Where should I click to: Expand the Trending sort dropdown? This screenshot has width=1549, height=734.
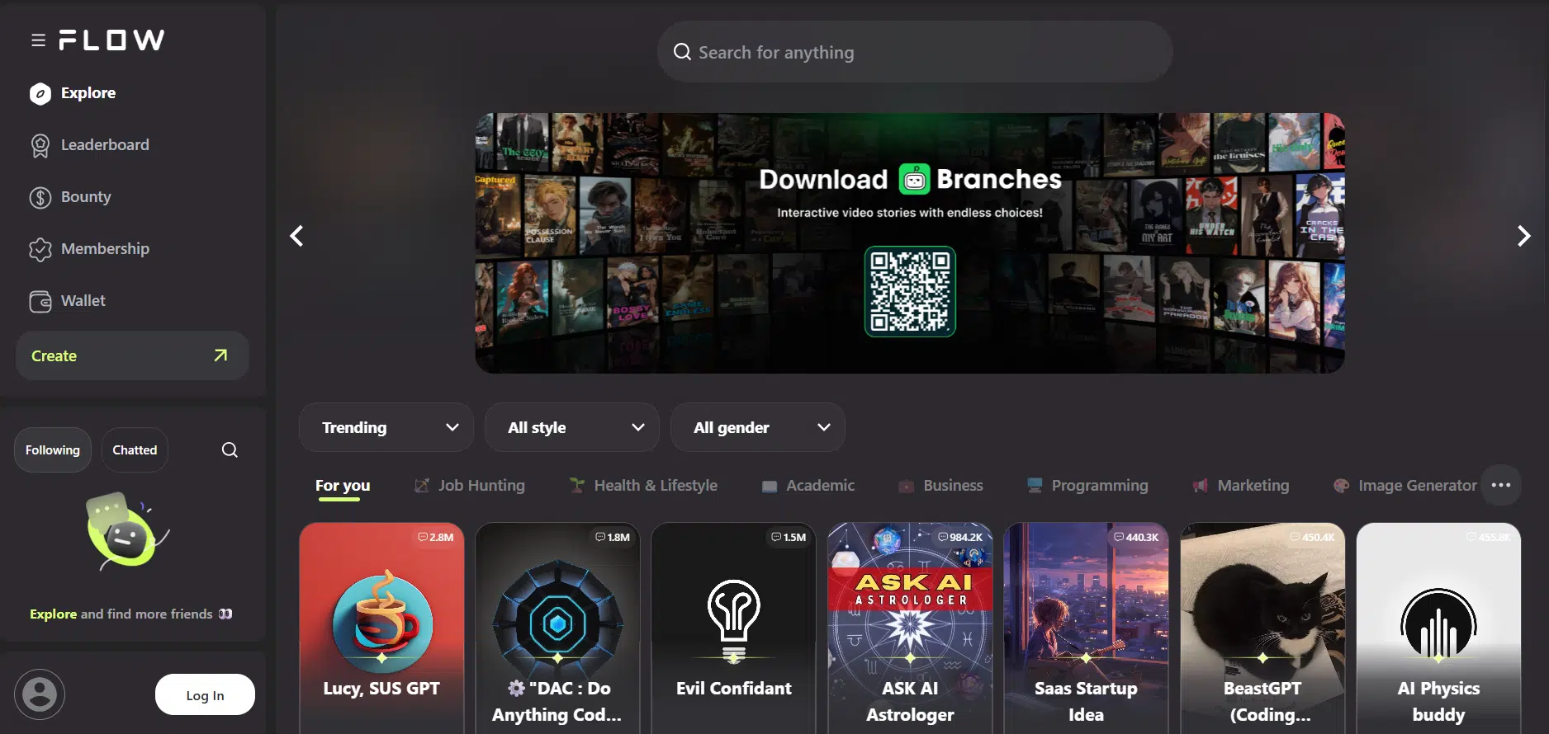[x=386, y=427]
